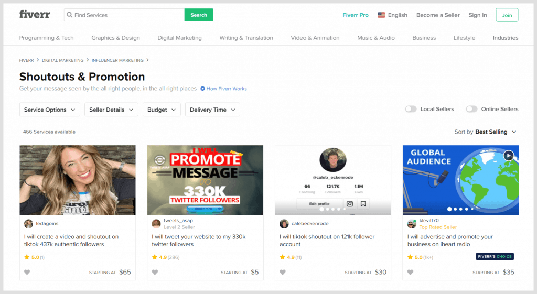Viewport: 537px width, 294px height.
Task: Open the Business category
Action: 424,38
